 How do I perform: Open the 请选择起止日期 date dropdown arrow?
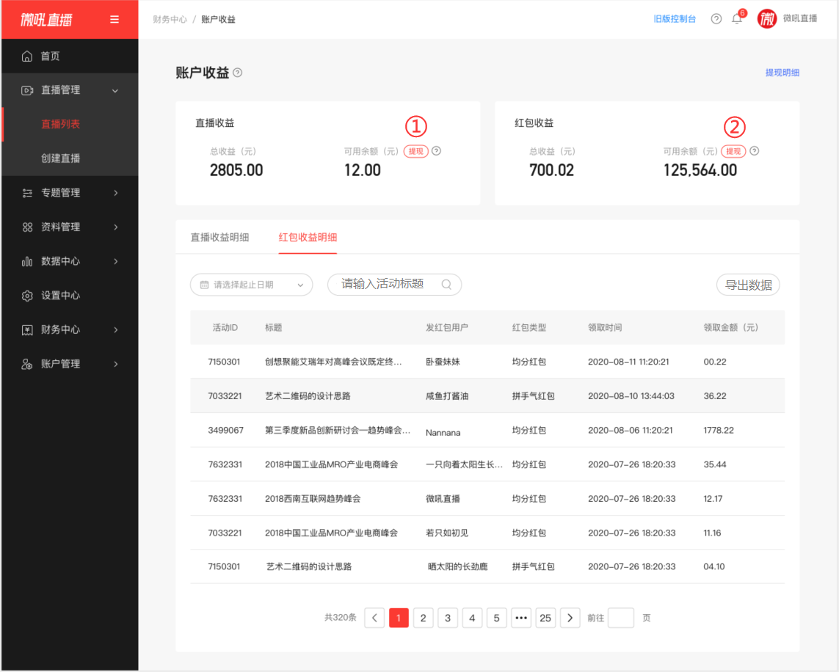click(x=300, y=285)
